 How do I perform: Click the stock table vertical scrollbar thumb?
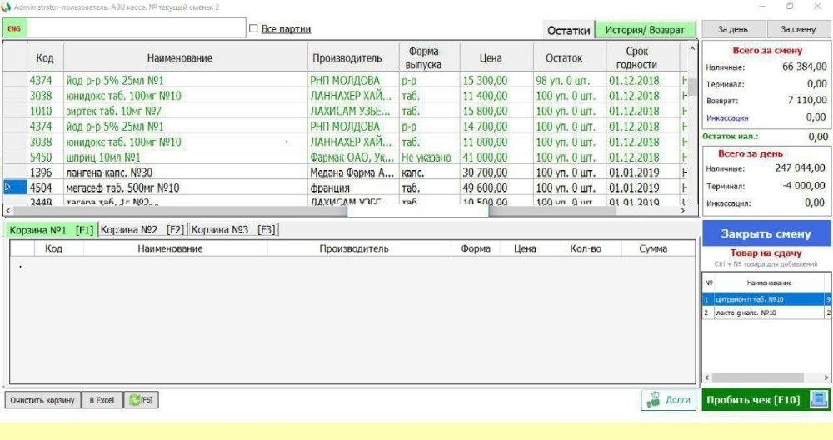pyautogui.click(x=692, y=87)
